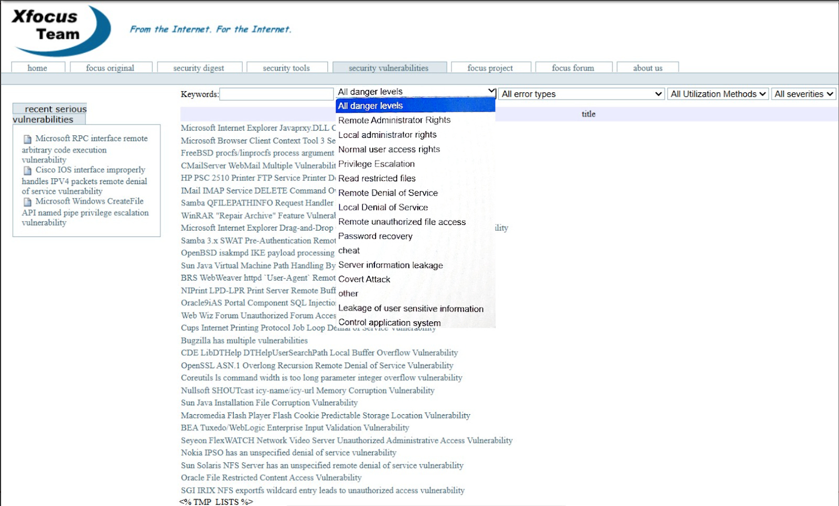The width and height of the screenshot is (839, 506).
Task: Open Nokia IPSO denial of service link
Action: [289, 453]
